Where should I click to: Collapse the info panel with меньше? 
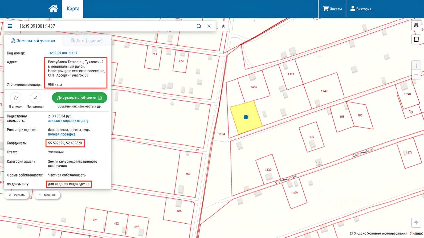pos(47,195)
